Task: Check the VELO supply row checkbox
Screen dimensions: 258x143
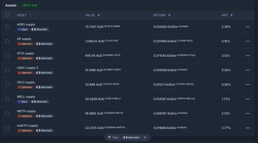Action: coord(7,85)
